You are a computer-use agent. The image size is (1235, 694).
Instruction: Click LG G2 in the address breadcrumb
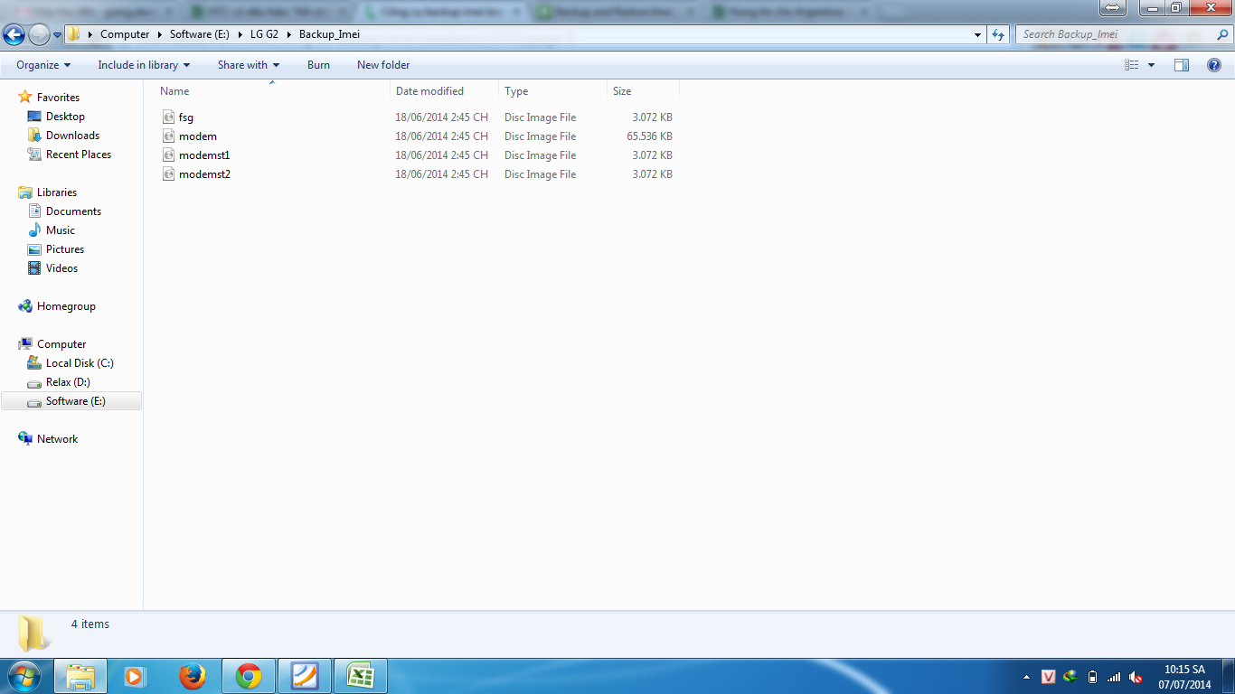(x=264, y=34)
